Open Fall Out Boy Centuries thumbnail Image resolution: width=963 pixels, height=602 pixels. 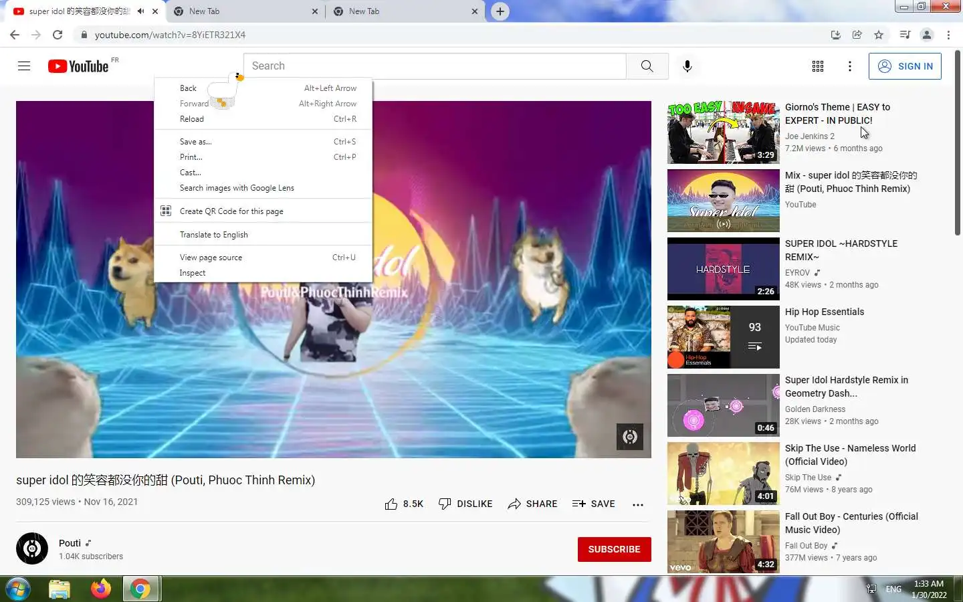pyautogui.click(x=724, y=542)
